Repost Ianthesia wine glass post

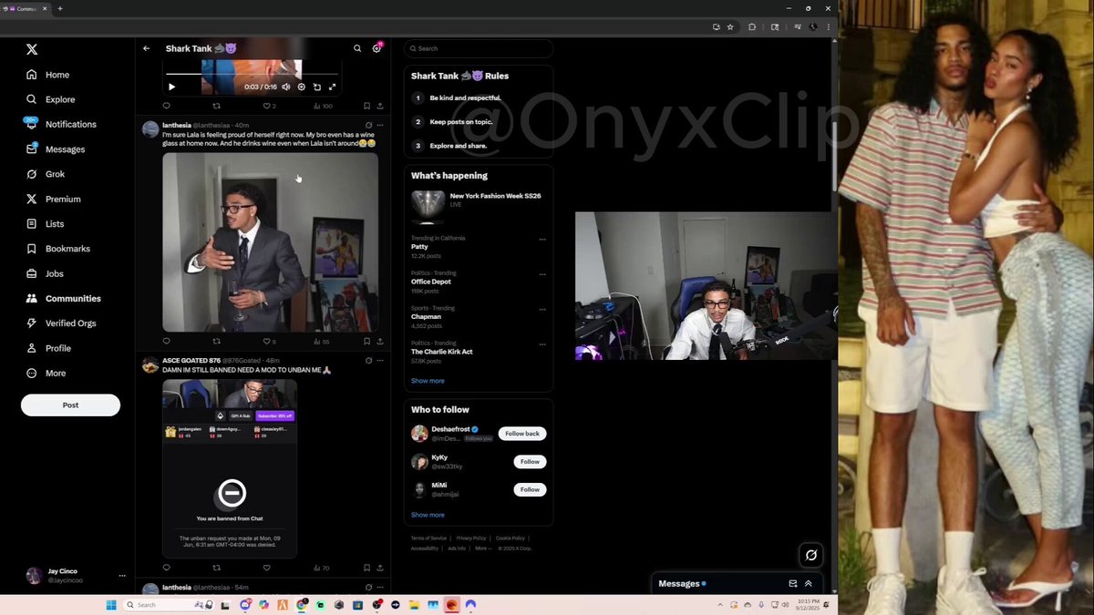click(x=217, y=341)
